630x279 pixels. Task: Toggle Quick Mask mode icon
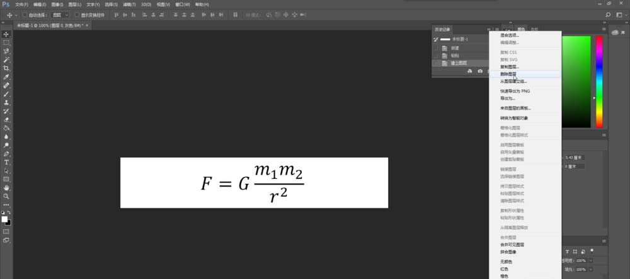coord(6,232)
